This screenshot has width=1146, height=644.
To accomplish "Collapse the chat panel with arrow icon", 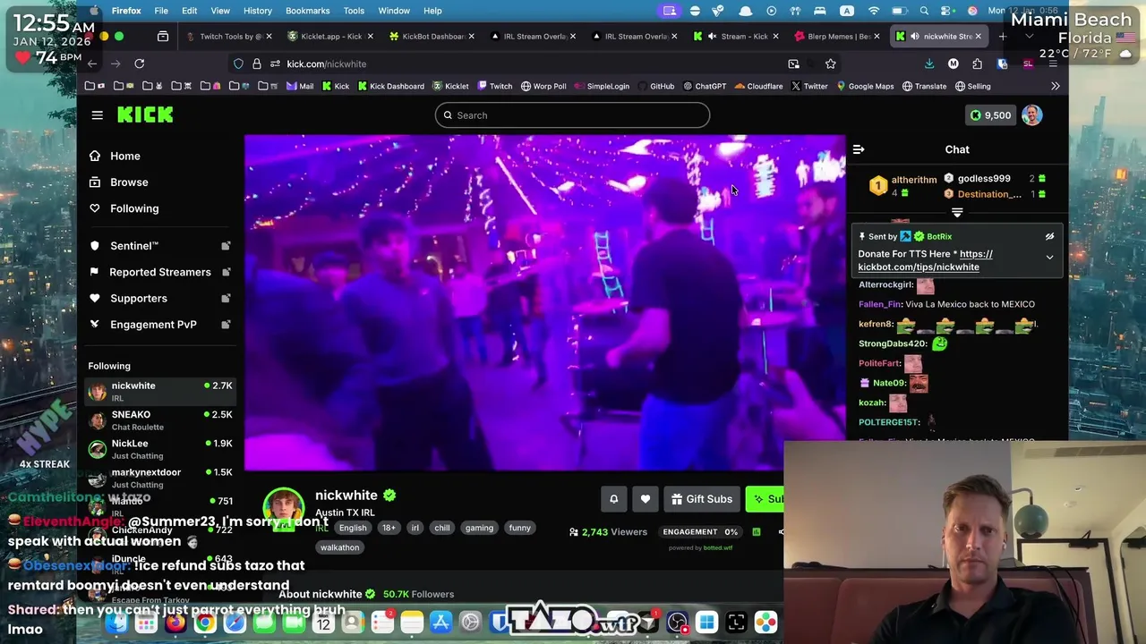I will click(859, 149).
